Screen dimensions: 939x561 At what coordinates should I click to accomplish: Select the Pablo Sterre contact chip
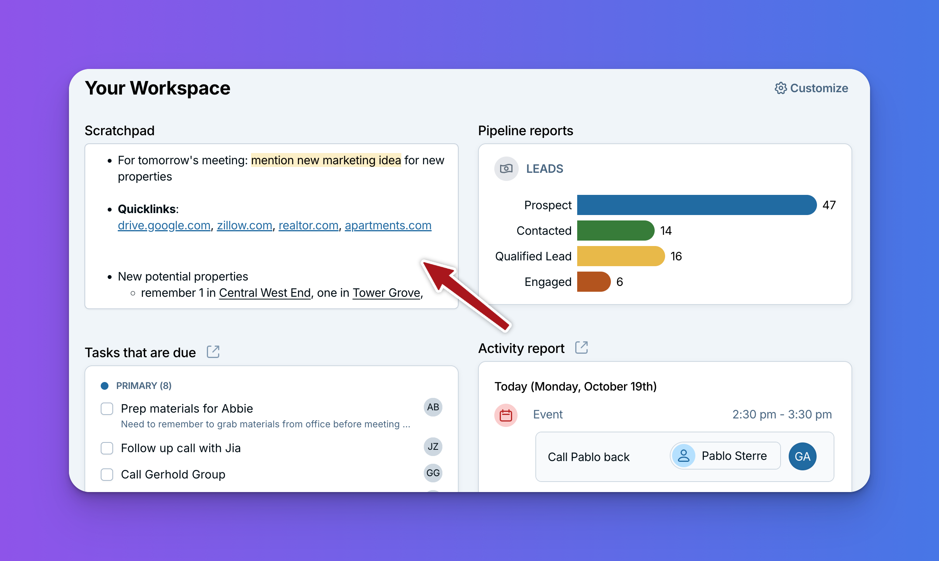(x=725, y=456)
